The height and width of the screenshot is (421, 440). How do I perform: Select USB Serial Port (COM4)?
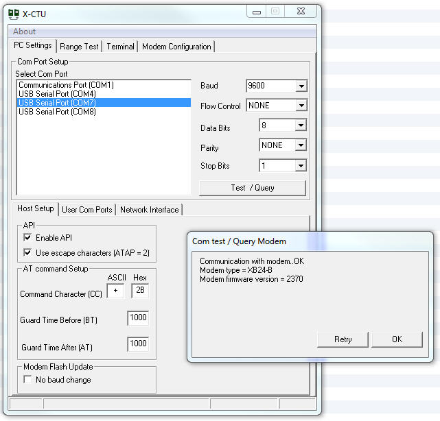(57, 94)
